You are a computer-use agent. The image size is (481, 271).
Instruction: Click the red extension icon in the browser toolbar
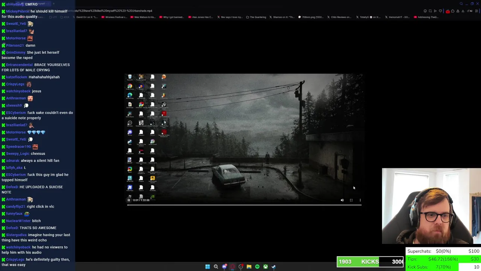(448, 11)
